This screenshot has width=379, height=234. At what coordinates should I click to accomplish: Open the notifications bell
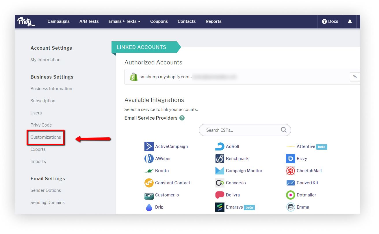click(x=350, y=21)
